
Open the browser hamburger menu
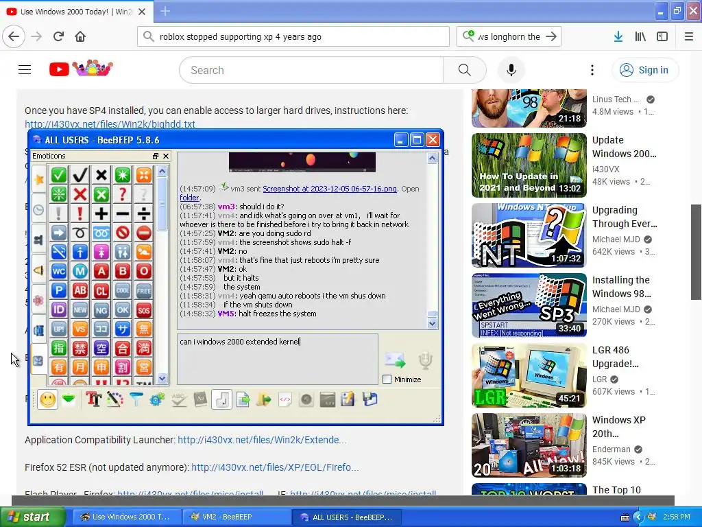coord(689,36)
